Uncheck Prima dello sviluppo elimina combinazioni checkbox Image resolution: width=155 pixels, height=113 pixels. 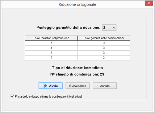(x=12, y=97)
